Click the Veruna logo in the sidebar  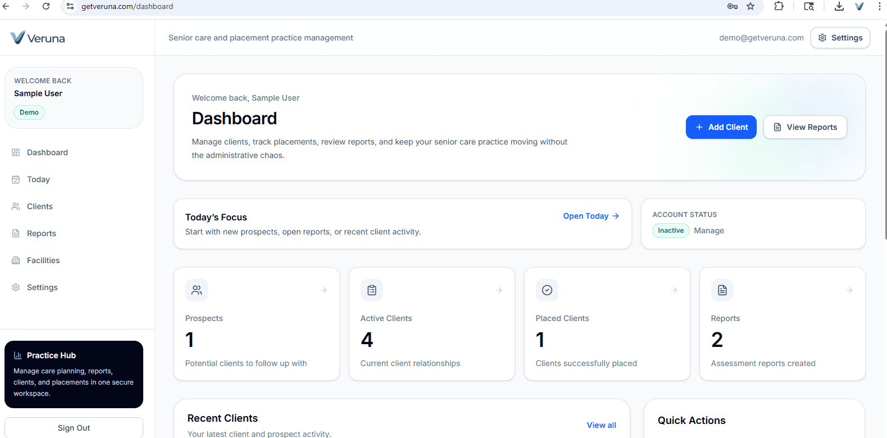pyautogui.click(x=38, y=38)
